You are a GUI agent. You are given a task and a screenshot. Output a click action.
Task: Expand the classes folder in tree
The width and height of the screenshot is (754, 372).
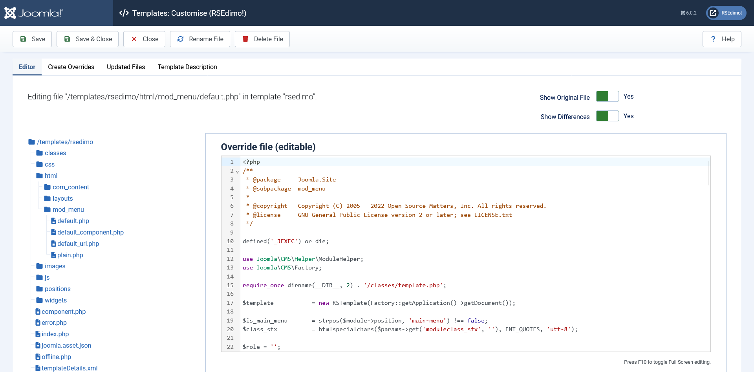(55, 153)
